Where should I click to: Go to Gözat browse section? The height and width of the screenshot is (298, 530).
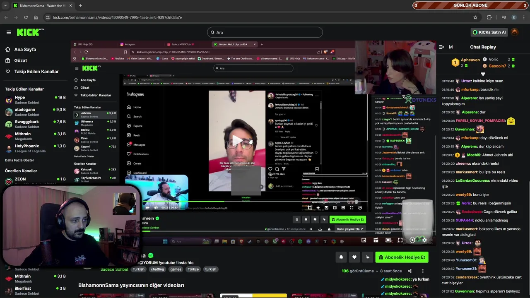pos(20,60)
